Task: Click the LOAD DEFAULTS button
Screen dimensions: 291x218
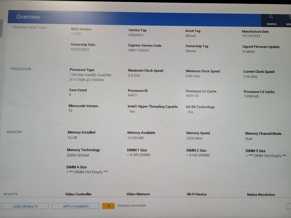Action: [x=25, y=206]
